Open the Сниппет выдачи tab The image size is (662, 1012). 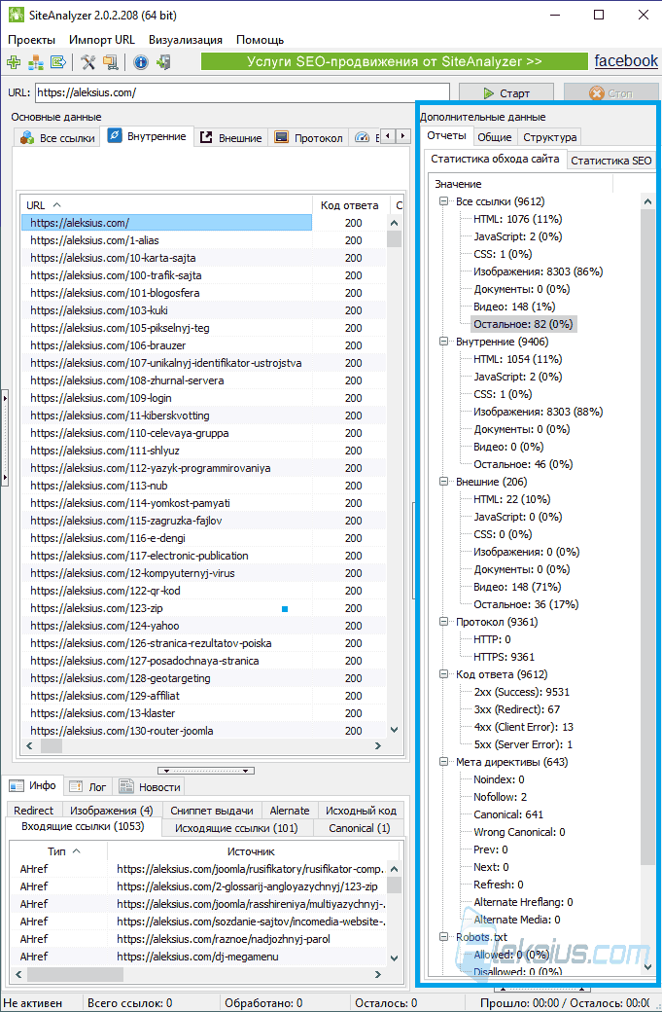[x=212, y=811]
